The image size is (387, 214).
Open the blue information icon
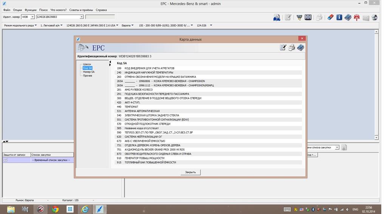coord(339,17)
